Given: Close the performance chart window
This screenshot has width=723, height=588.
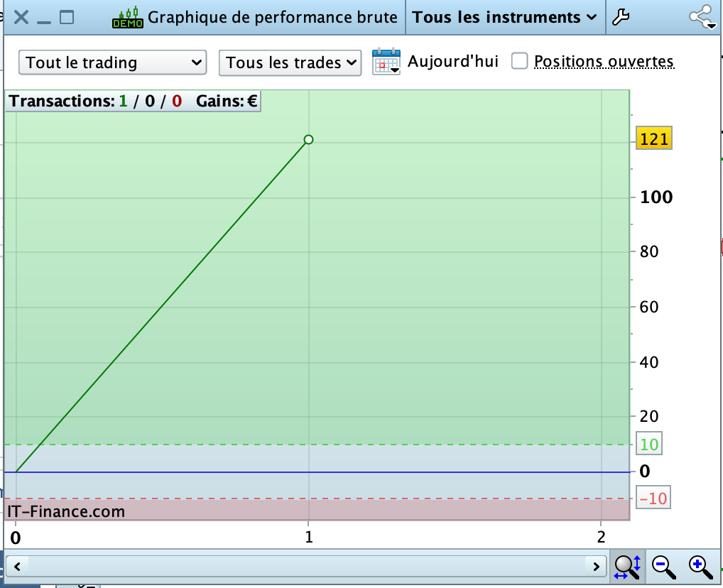Looking at the screenshot, I should 21,18.
